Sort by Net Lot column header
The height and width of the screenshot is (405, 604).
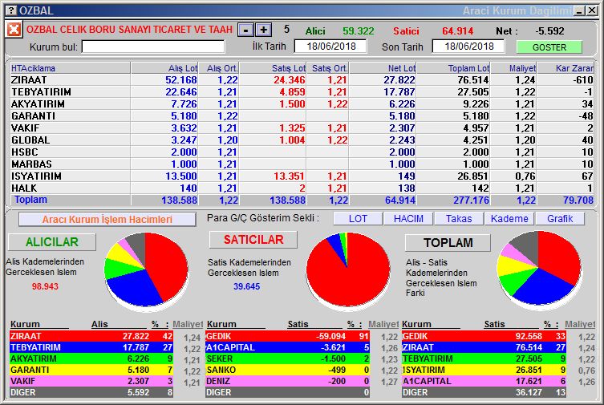383,68
